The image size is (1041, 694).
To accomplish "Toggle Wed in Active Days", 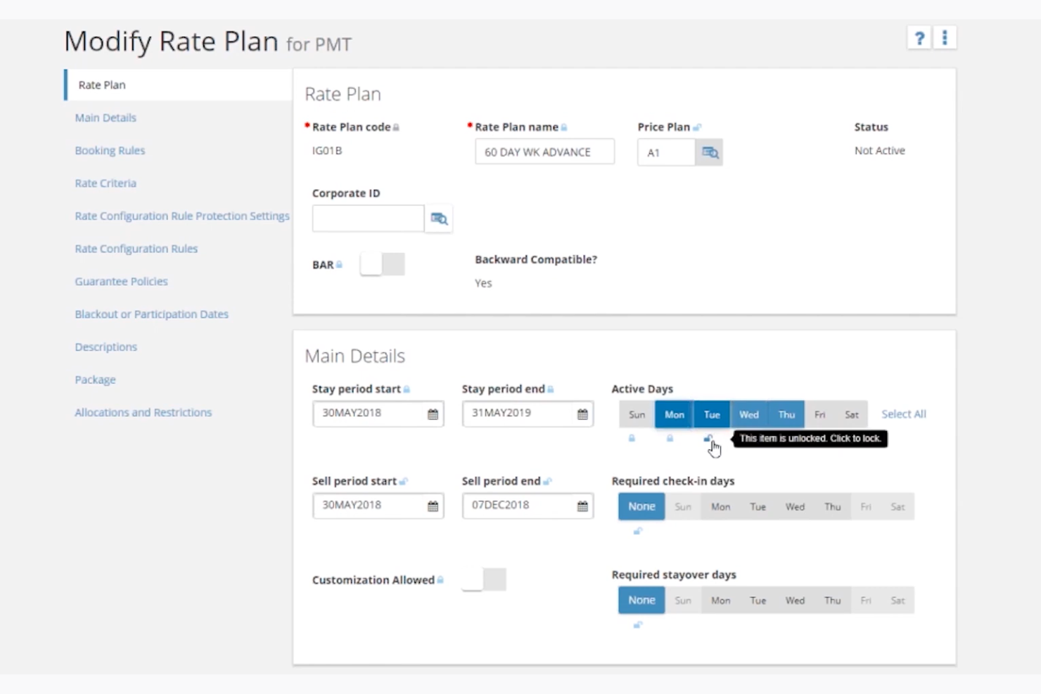I will (x=749, y=414).
